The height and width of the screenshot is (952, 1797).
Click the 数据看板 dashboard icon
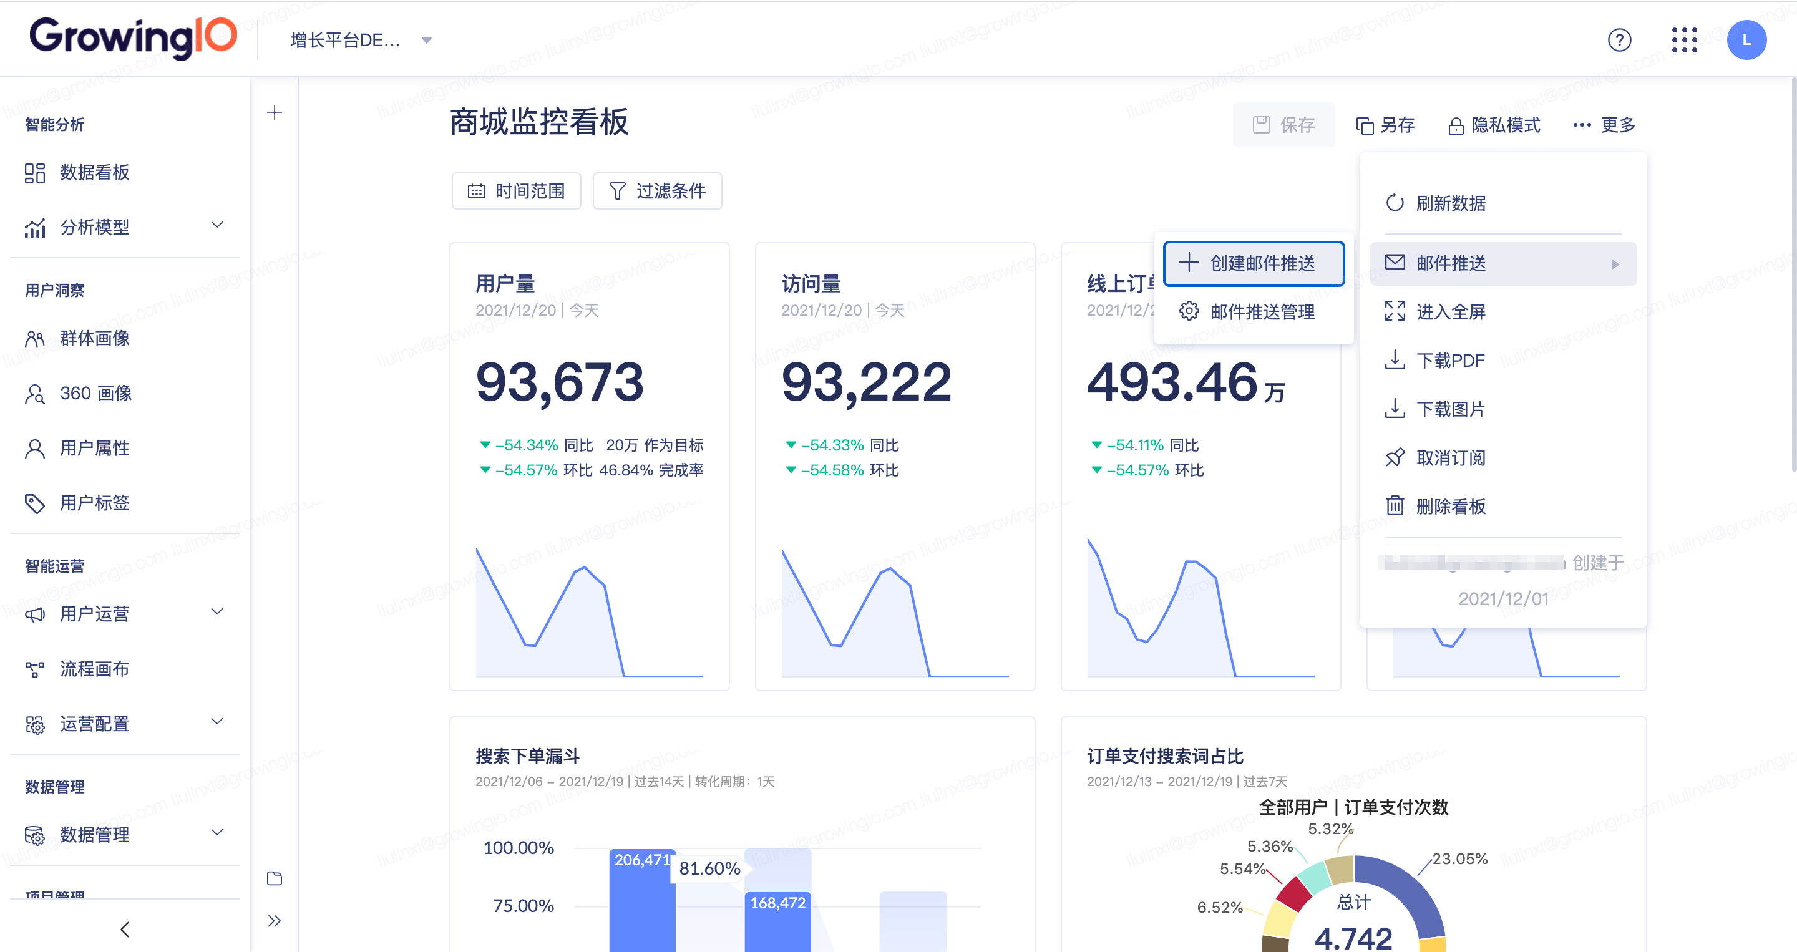[35, 173]
